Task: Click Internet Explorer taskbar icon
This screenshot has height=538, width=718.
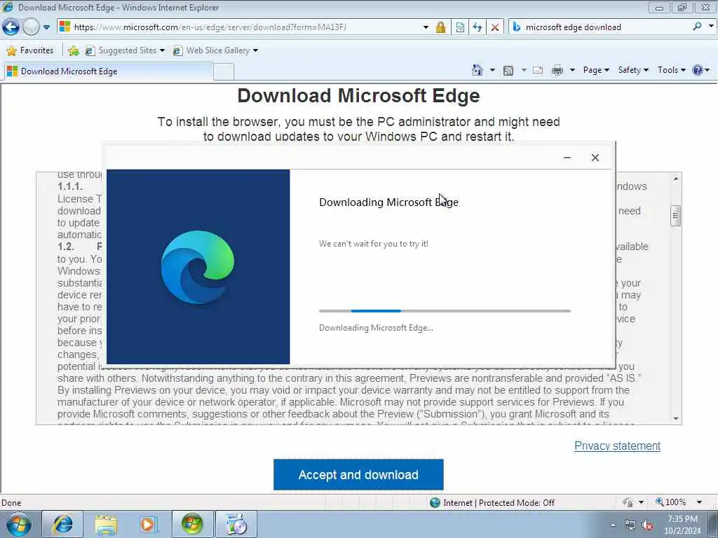Action: (62, 524)
